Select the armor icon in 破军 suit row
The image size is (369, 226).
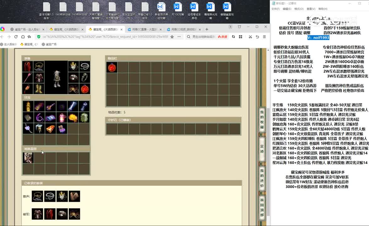(x=37, y=214)
